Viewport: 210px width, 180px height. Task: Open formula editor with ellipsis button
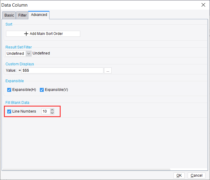point(108,70)
